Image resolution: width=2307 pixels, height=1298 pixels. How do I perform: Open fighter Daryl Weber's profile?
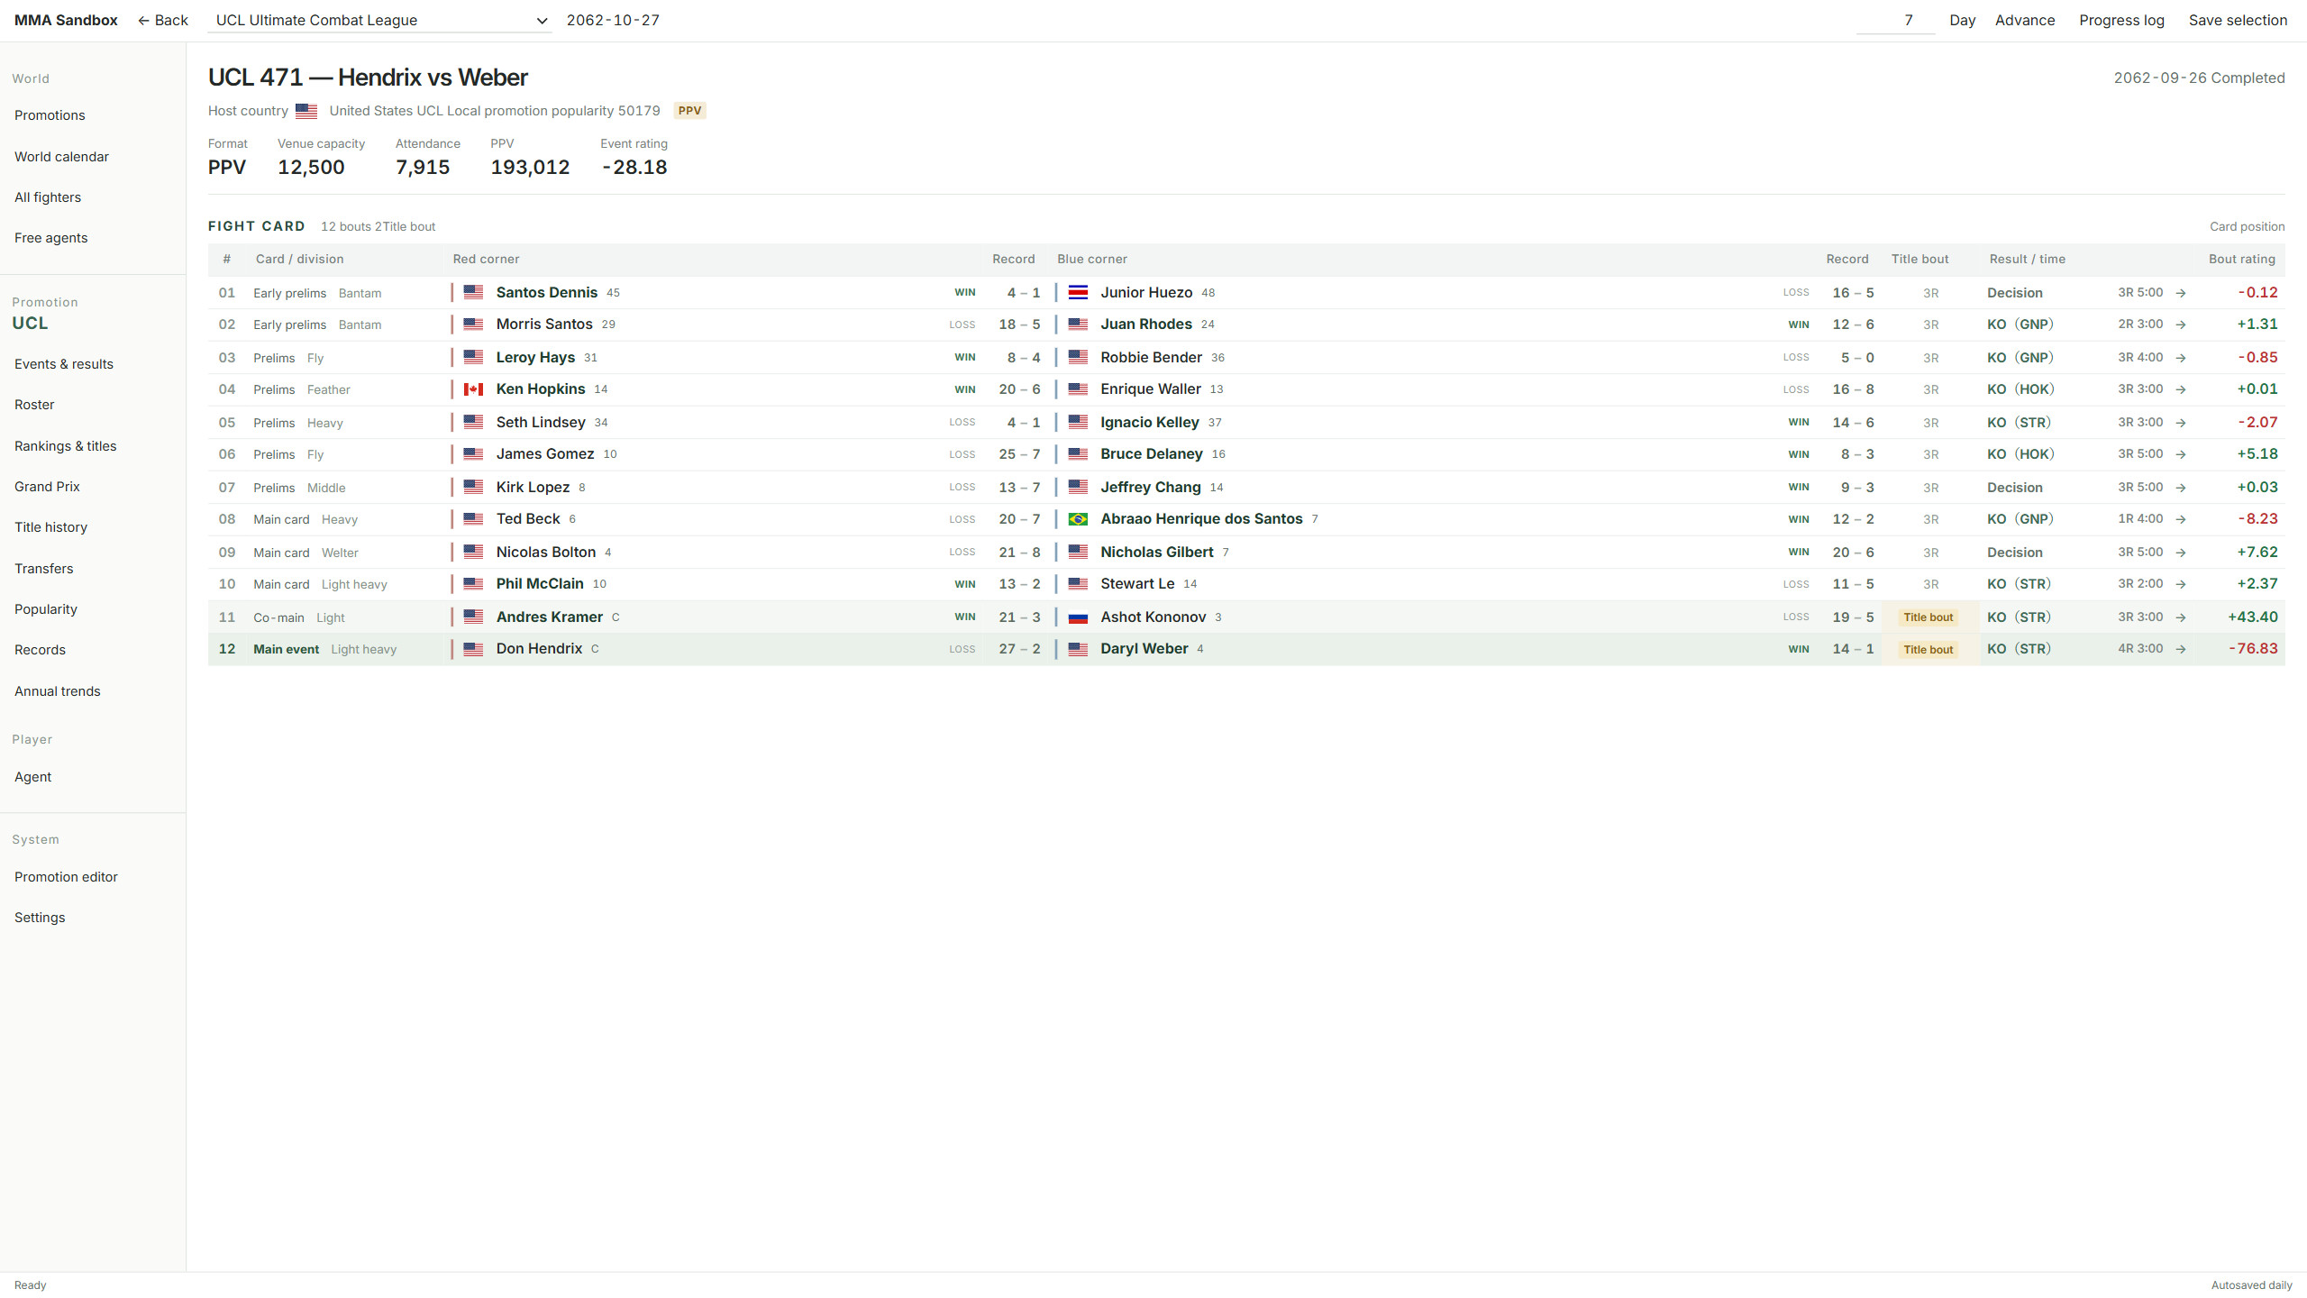pos(1144,649)
